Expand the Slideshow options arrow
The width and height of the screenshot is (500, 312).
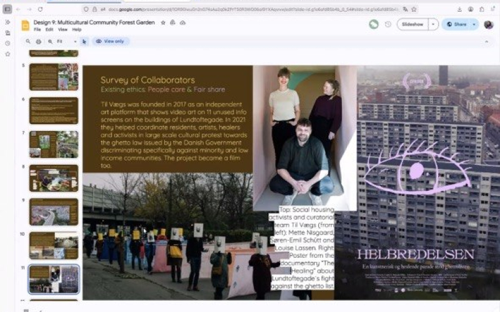tap(433, 24)
